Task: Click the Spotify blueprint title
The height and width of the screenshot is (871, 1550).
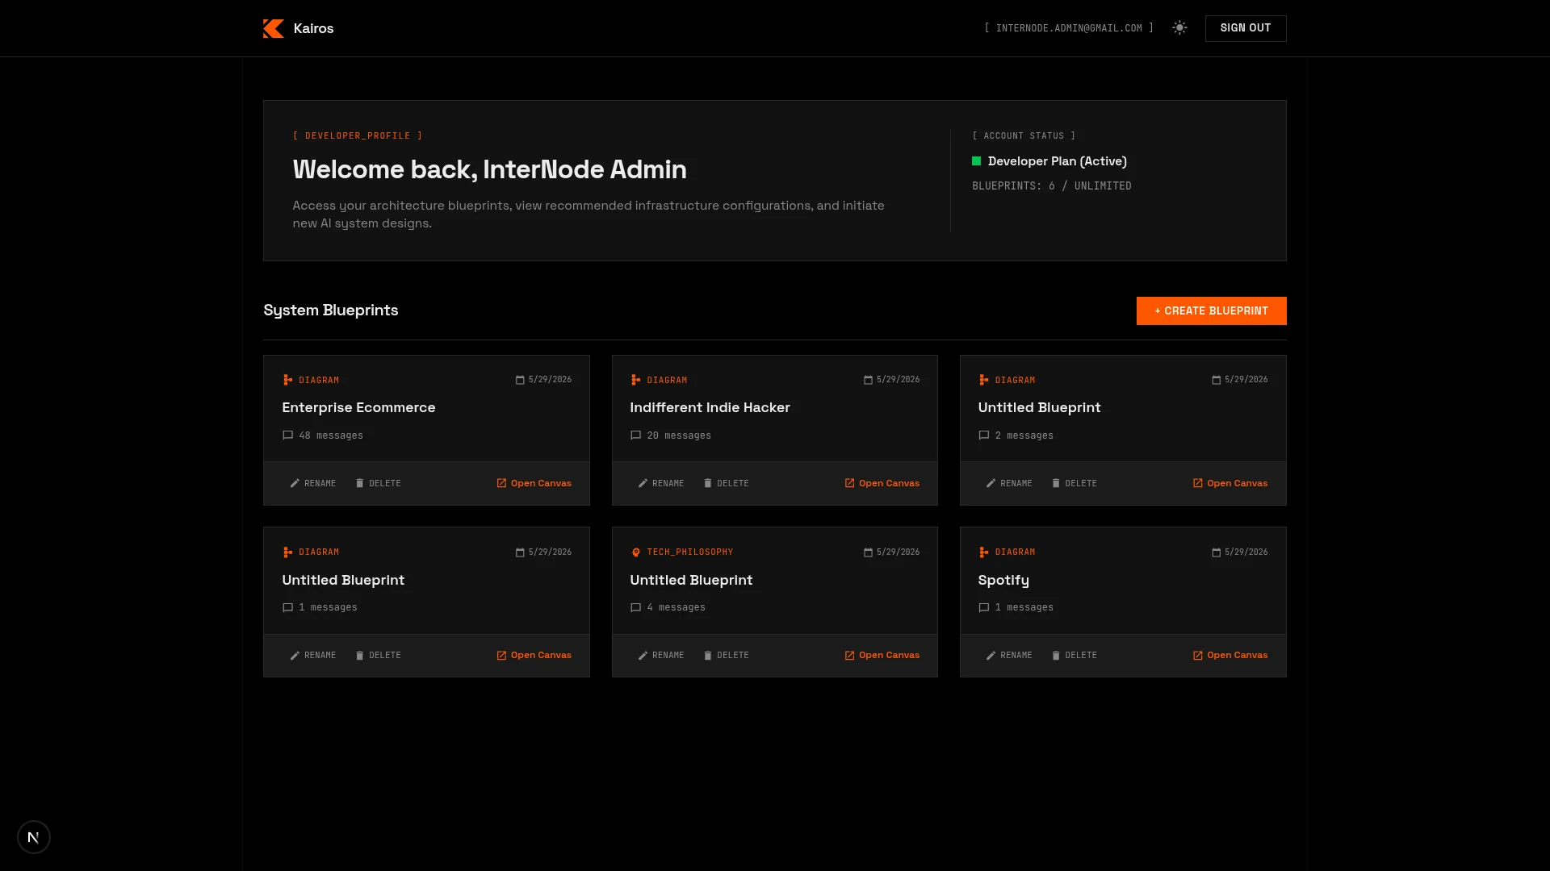Action: coord(1003,580)
